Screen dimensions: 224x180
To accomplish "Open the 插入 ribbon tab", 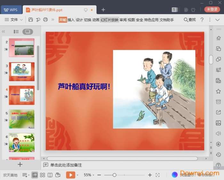I will click(71, 20).
